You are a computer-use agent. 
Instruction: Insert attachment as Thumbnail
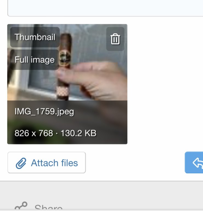click(x=35, y=37)
